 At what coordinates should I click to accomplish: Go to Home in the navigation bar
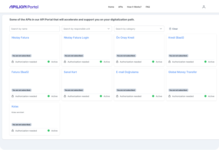(x=111, y=7)
